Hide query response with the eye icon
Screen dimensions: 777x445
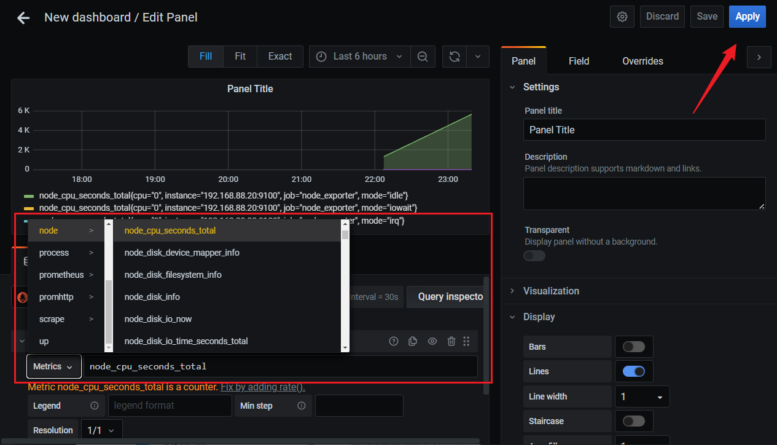(432, 341)
